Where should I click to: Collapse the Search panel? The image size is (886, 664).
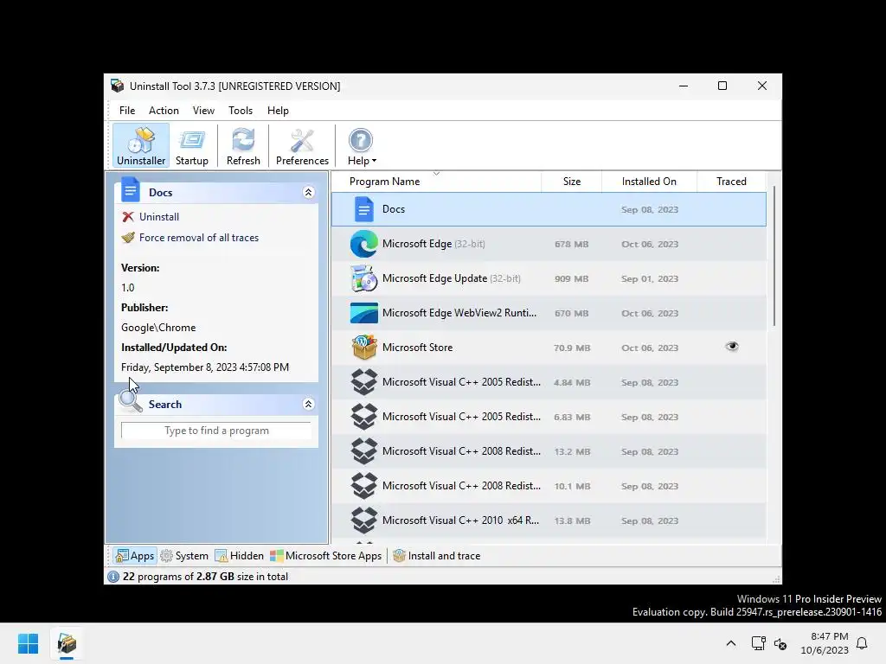[x=309, y=405]
